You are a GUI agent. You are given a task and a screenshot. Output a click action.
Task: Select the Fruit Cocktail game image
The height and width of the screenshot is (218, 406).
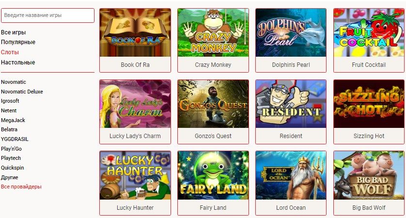click(369, 32)
